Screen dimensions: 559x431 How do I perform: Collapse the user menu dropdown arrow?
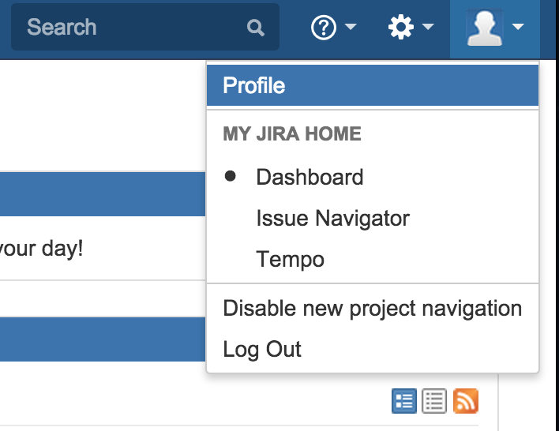518,28
